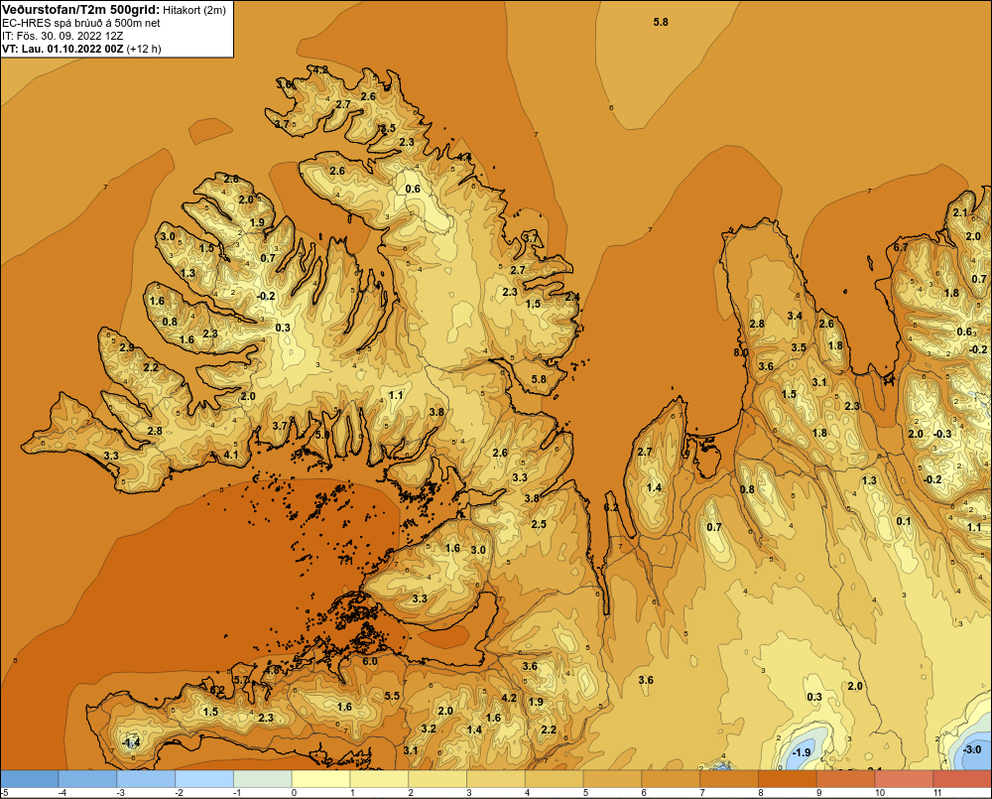Click the initial time 'IT: Fös. 30. 09. 2022 12Z'
This screenshot has height=799, width=992.
[x=62, y=36]
